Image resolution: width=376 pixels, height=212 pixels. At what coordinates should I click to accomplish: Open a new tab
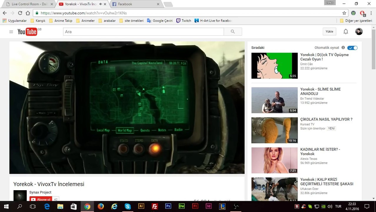pos(168,4)
